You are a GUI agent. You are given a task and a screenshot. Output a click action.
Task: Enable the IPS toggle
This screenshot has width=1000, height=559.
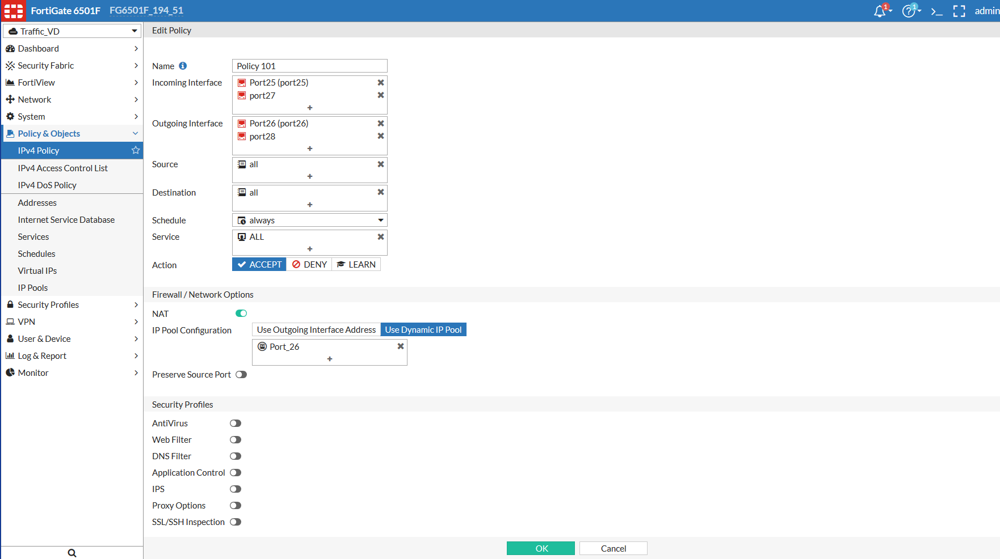[x=236, y=489]
